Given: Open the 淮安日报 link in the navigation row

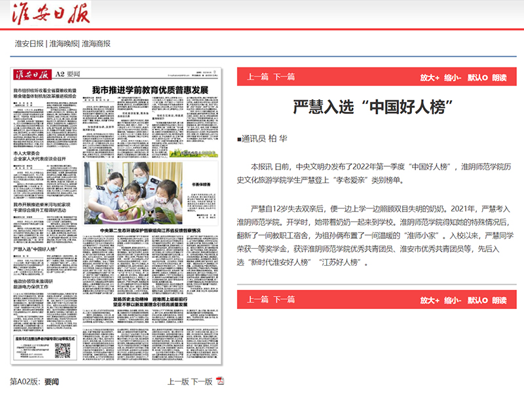Looking at the screenshot, I should click(29, 44).
